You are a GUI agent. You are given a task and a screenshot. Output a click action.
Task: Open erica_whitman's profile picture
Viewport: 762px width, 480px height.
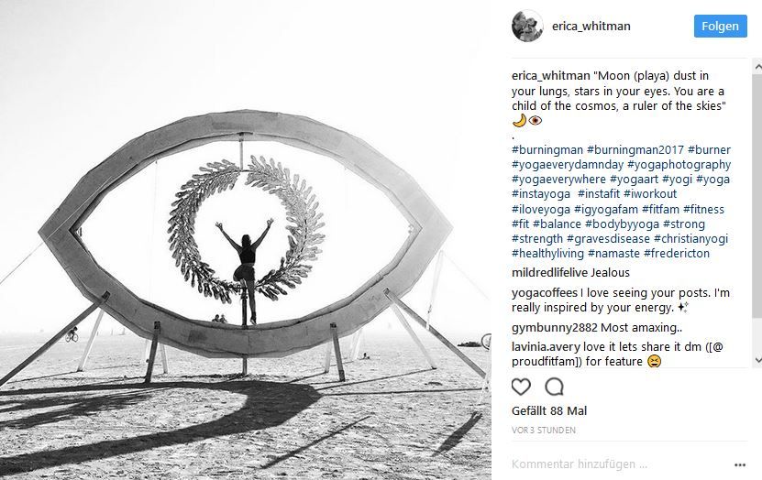point(527,26)
